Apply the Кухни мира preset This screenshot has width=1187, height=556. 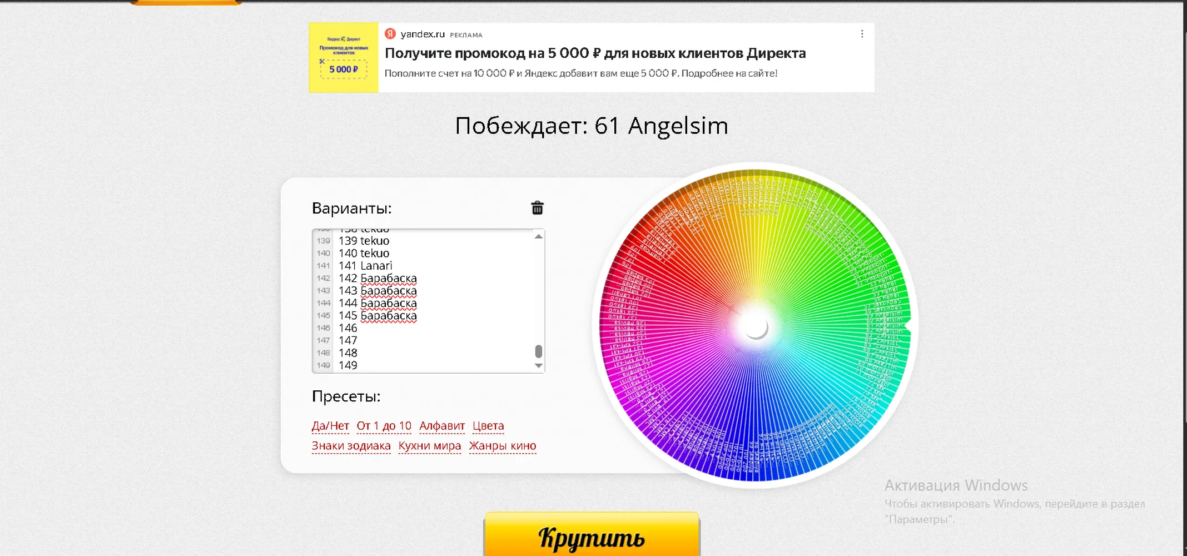[430, 446]
